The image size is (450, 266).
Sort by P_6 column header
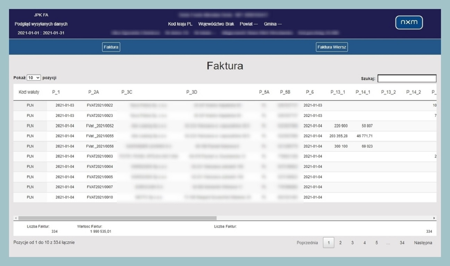click(310, 92)
